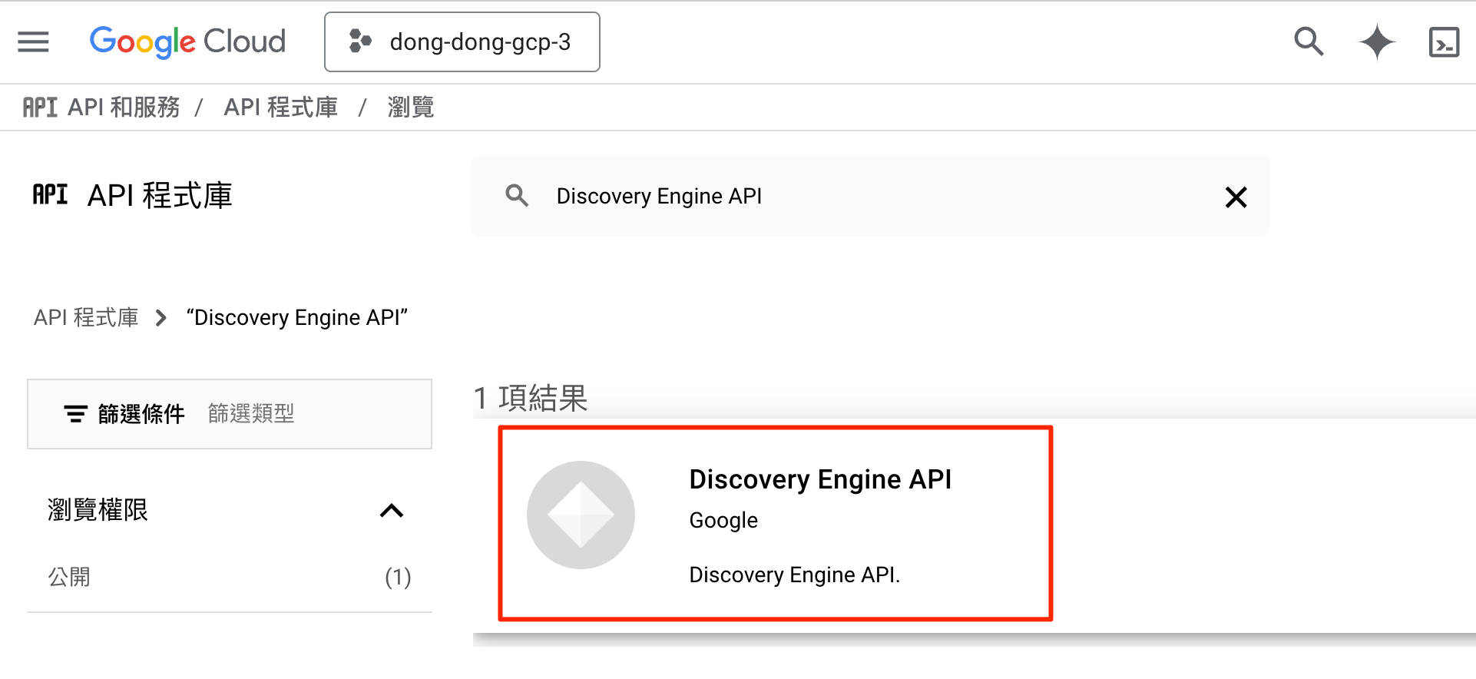Image resolution: width=1476 pixels, height=679 pixels.
Task: Activate Cloud Shell terminal icon
Action: click(x=1444, y=42)
